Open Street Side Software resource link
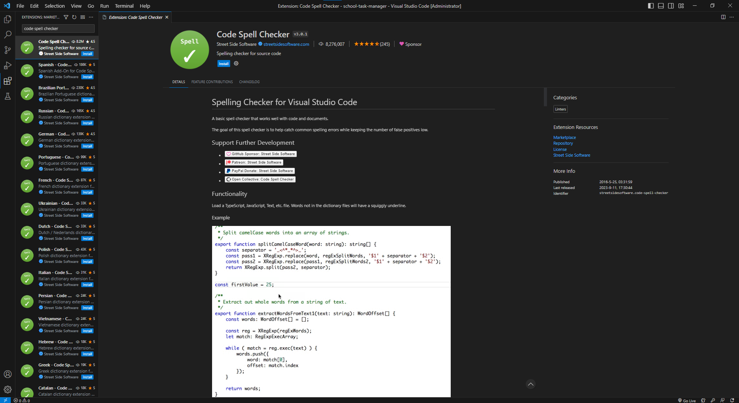The width and height of the screenshot is (739, 403). coord(572,155)
